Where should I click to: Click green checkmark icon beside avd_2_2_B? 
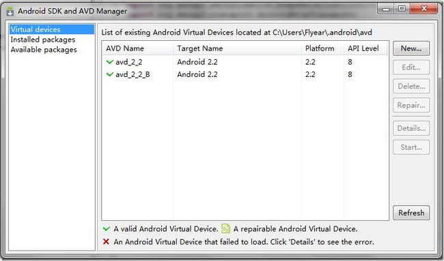point(110,74)
